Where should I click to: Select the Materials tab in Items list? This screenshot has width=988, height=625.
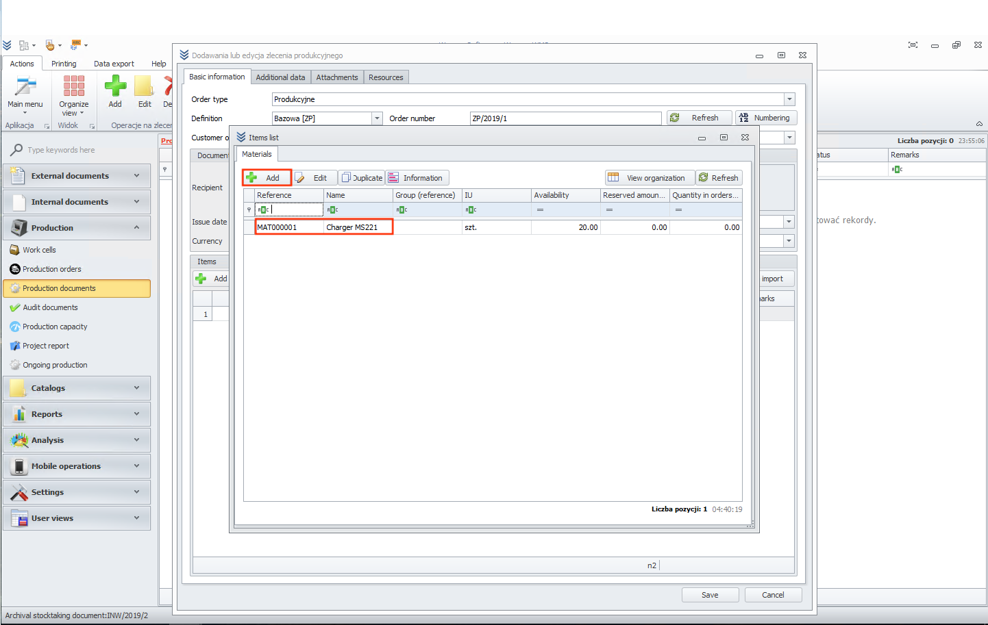pos(257,154)
